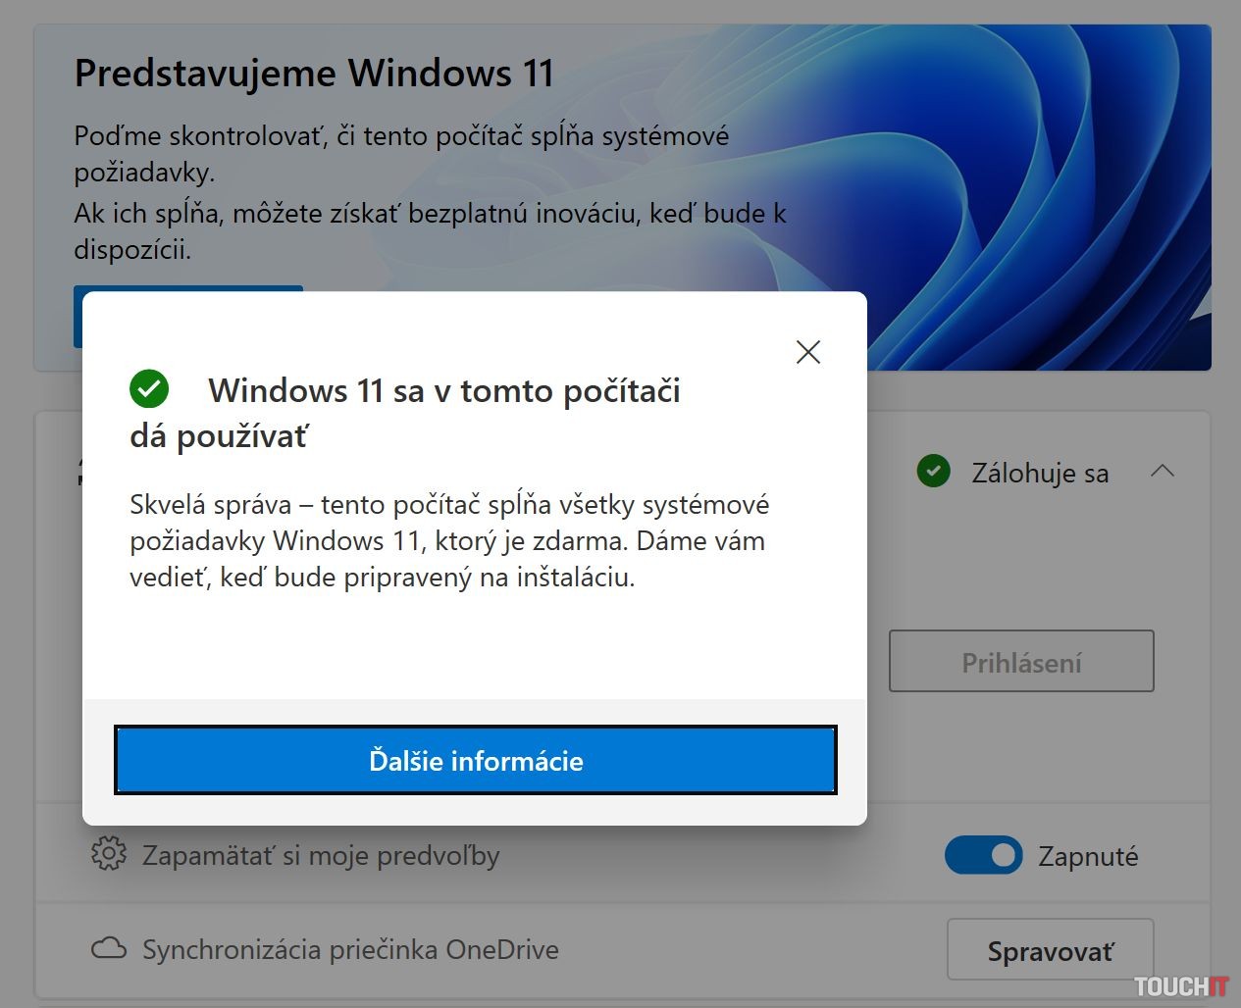Click the Zálohuje sa status label
This screenshot has width=1241, height=1008.
(x=1040, y=474)
